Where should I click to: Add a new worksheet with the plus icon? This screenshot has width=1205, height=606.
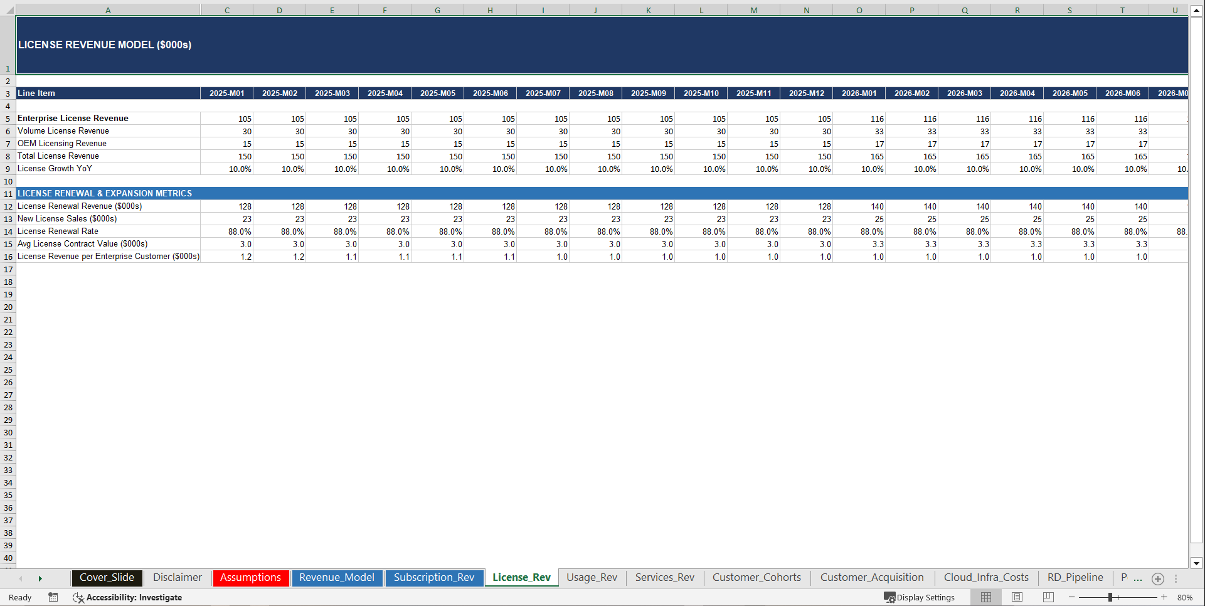pyautogui.click(x=1157, y=578)
